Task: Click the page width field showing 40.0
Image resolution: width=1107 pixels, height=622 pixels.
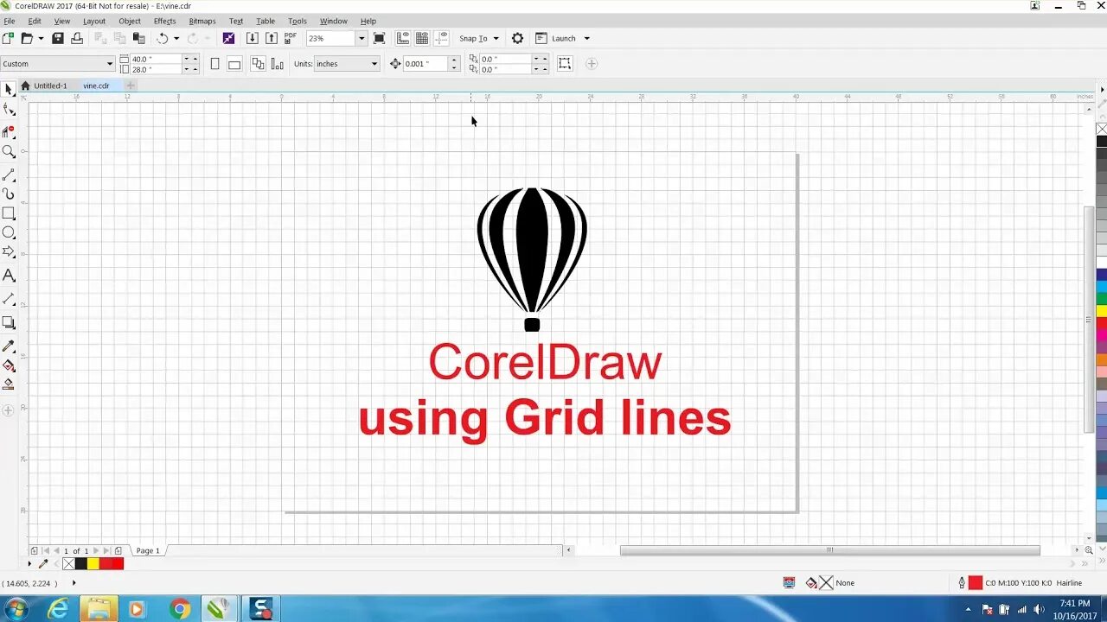Action: click(155, 59)
